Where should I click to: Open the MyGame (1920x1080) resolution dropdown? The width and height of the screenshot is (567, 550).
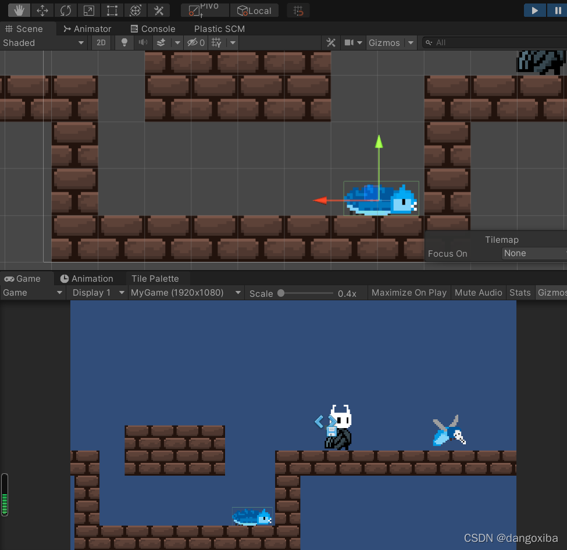coord(186,293)
